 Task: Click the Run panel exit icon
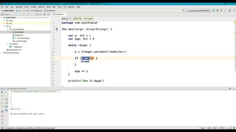coord(2,107)
